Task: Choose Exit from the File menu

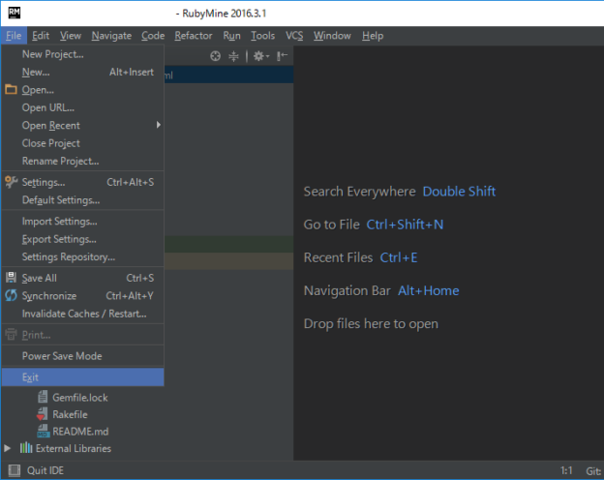Action: pos(31,377)
